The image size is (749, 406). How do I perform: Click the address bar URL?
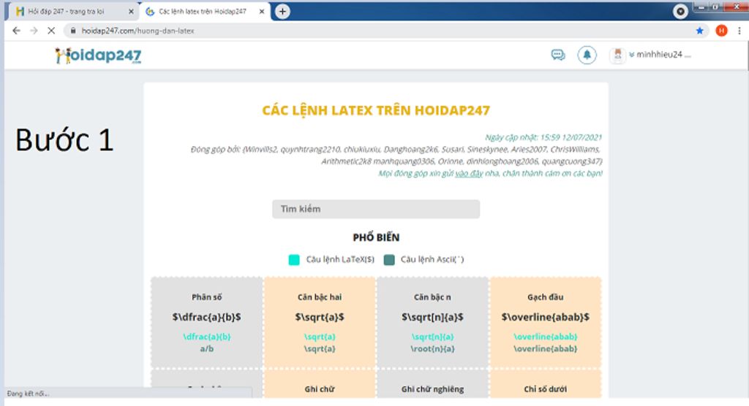[138, 31]
